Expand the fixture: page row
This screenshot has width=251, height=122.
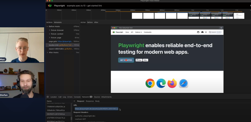click(x=49, y=38)
